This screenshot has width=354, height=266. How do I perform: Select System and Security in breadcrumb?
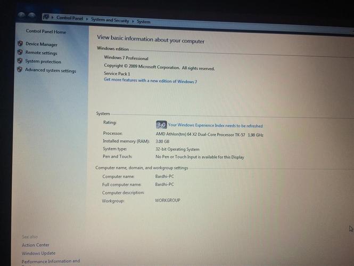(x=110, y=20)
